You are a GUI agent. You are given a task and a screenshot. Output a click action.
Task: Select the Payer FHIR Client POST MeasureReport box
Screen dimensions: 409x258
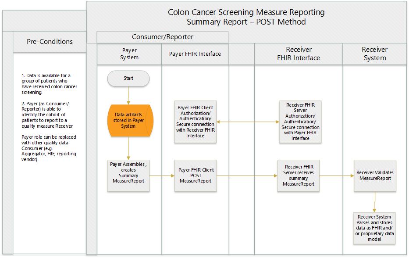pyautogui.click(x=195, y=176)
